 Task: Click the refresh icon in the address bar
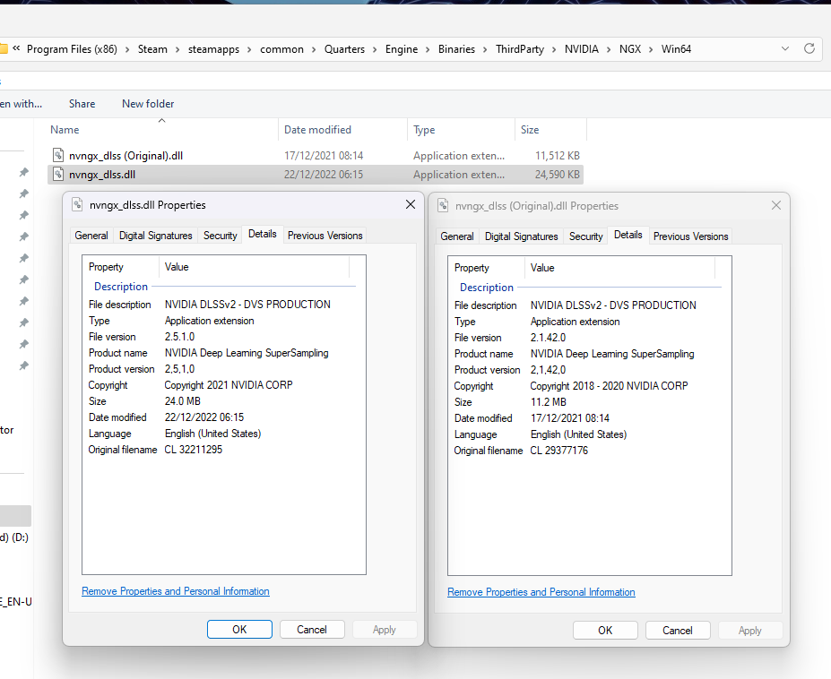[809, 48]
